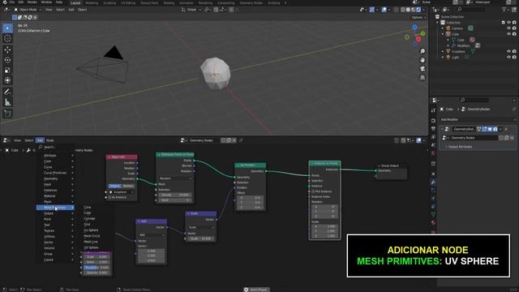
Task: Expand the Camera item in outliner
Action: [443, 28]
